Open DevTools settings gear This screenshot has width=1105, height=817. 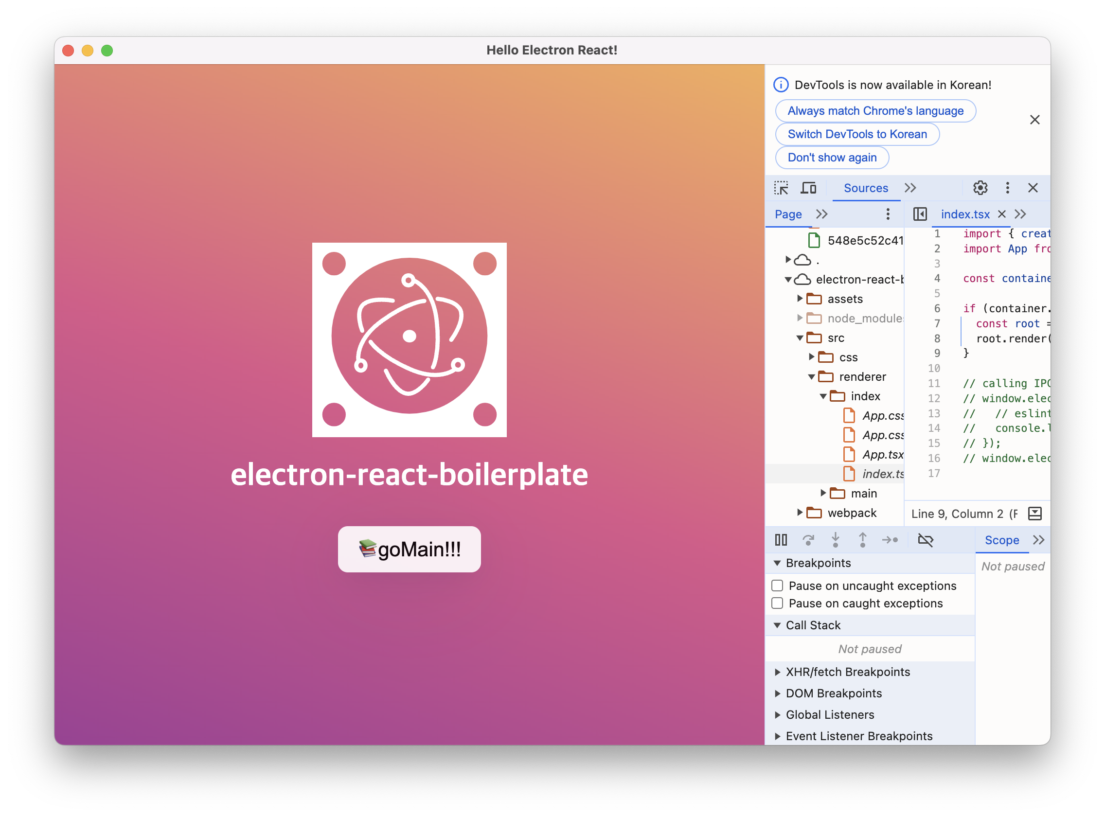coord(980,188)
